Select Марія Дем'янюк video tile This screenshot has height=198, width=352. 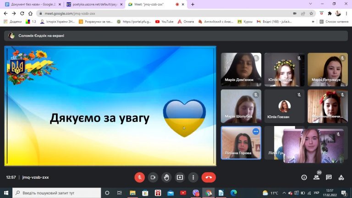point(241,70)
